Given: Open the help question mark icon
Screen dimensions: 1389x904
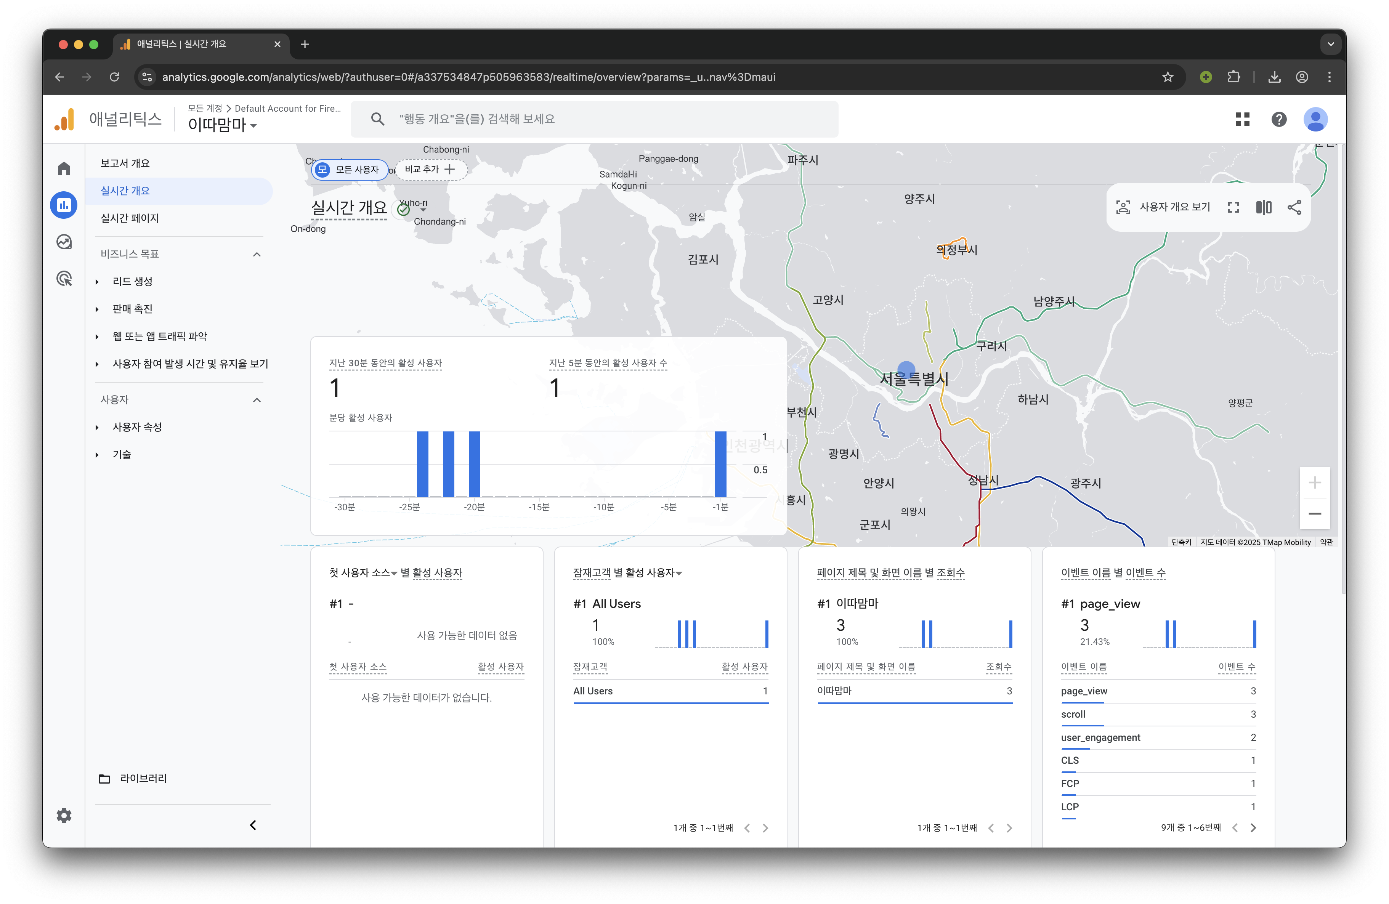Looking at the screenshot, I should click(x=1279, y=120).
